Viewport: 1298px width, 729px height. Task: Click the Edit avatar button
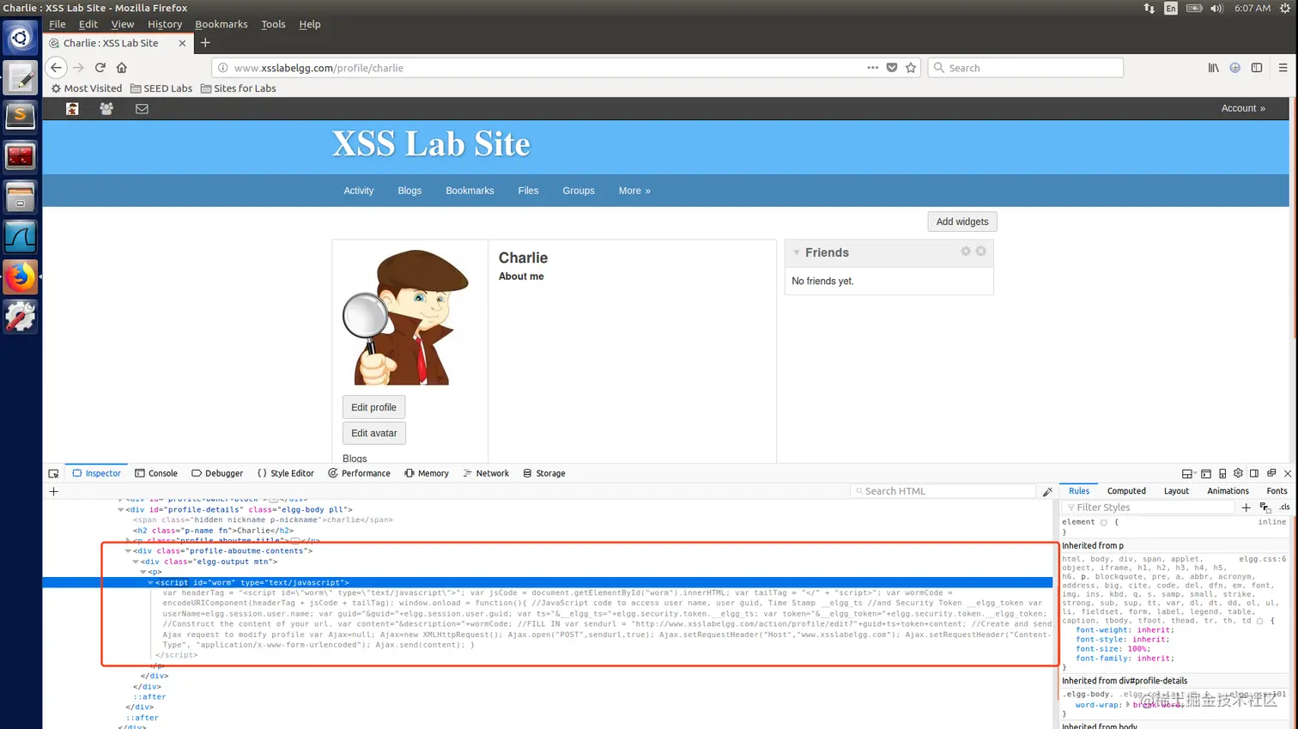pyautogui.click(x=373, y=433)
